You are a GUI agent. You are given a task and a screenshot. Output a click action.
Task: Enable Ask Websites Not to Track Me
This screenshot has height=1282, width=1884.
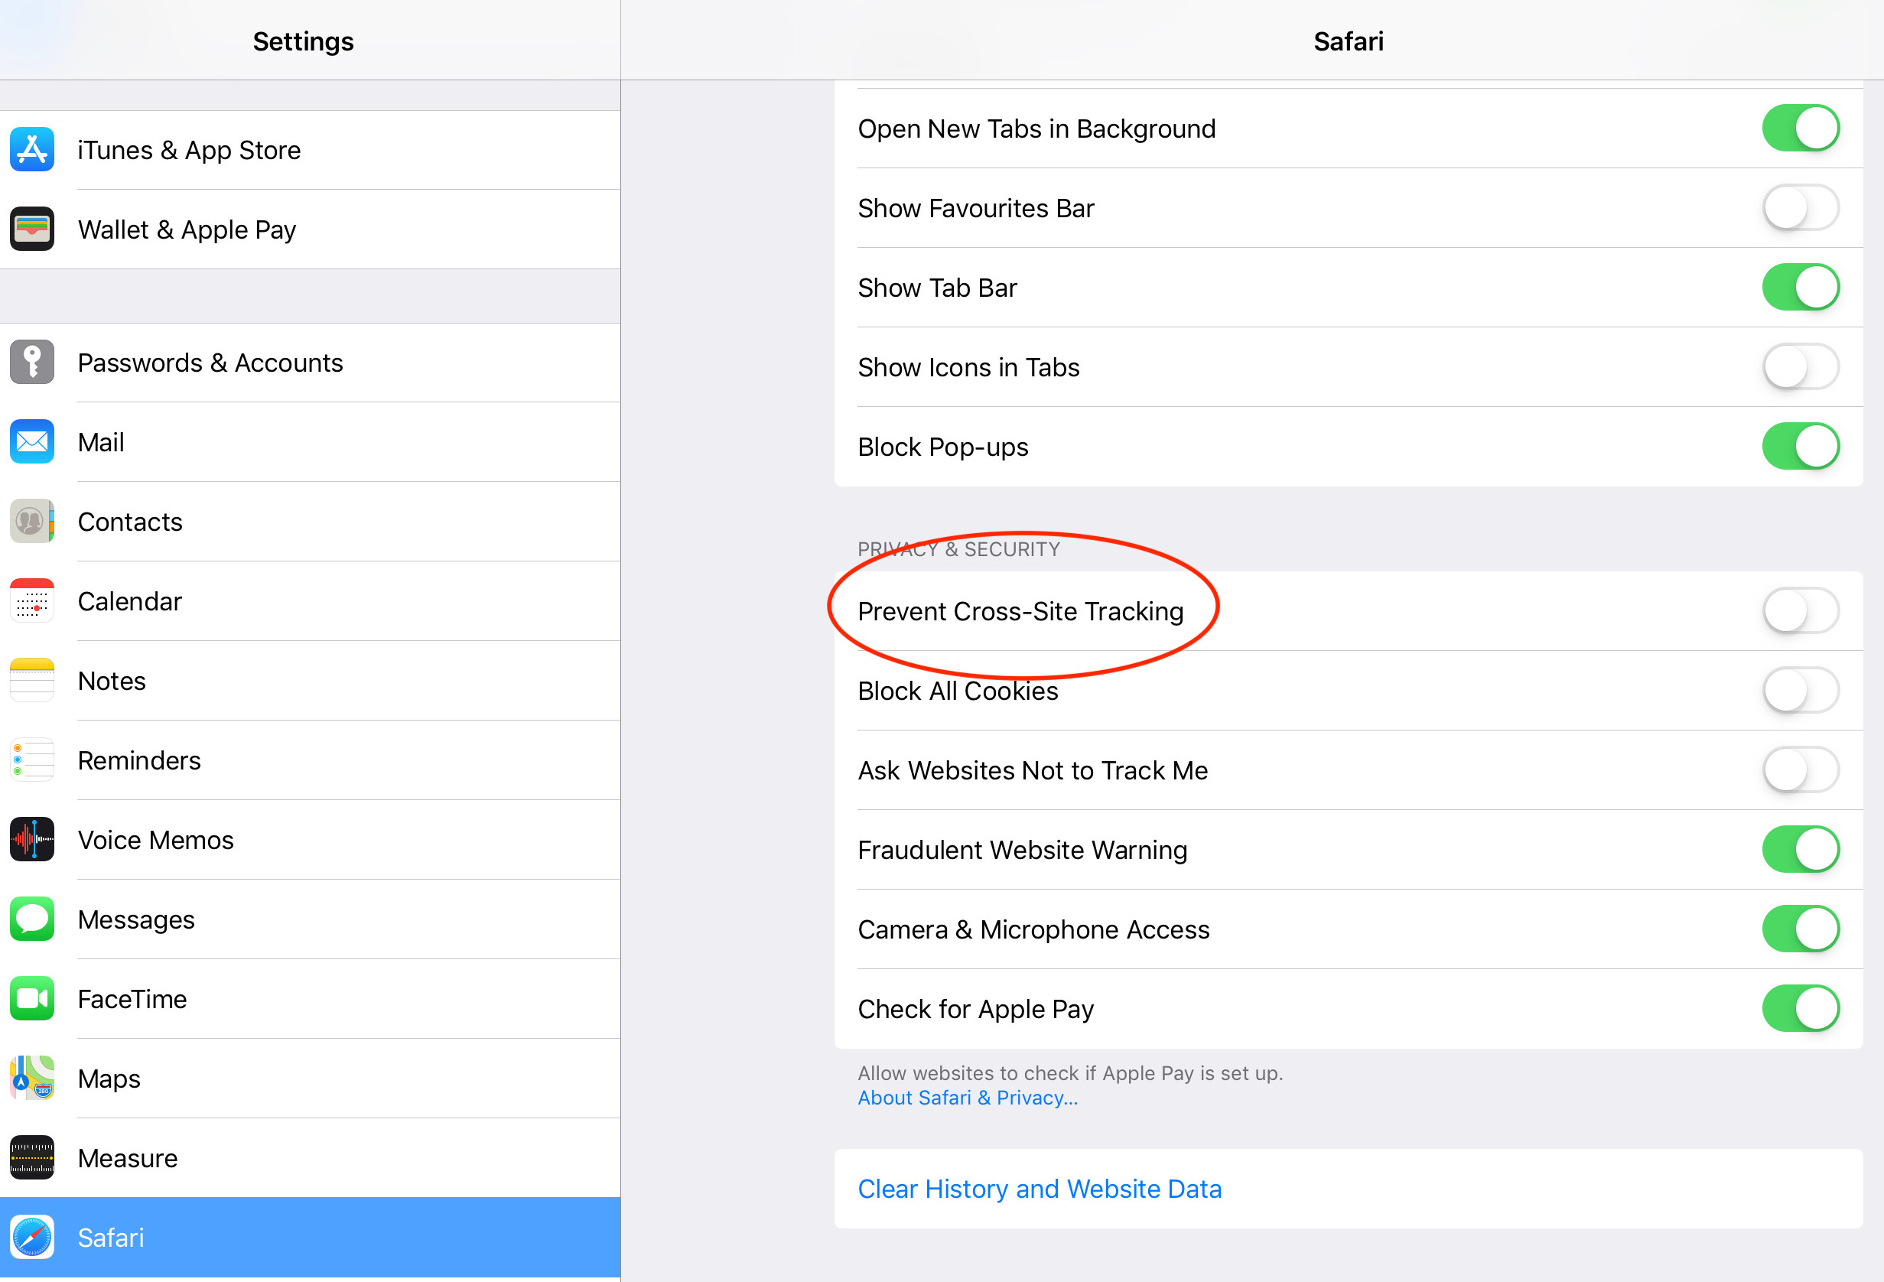[1801, 770]
